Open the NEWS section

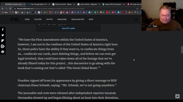(x=27, y=19)
